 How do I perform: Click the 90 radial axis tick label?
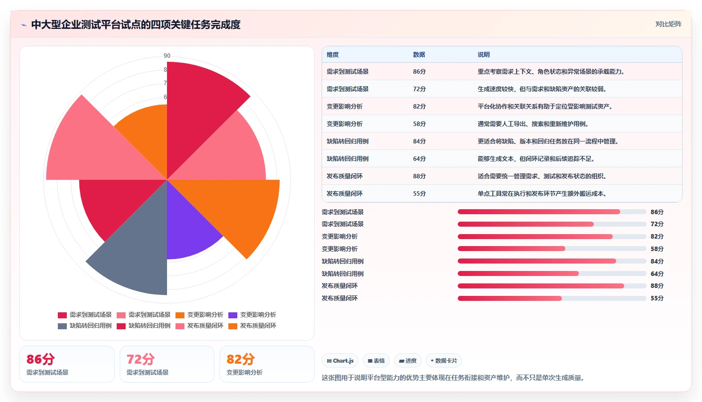point(167,56)
